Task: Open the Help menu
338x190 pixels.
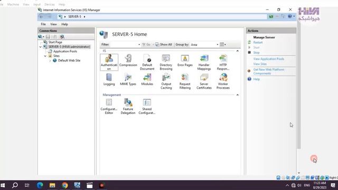Action: tap(64, 24)
